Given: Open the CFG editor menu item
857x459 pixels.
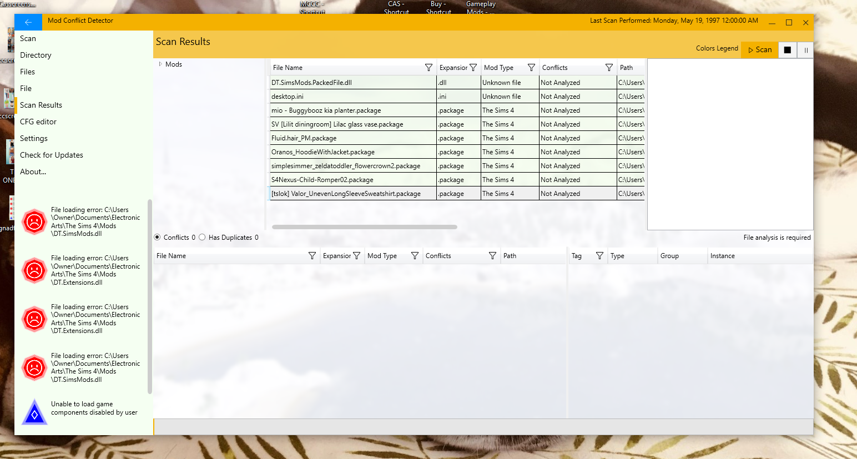Looking at the screenshot, I should [38, 122].
